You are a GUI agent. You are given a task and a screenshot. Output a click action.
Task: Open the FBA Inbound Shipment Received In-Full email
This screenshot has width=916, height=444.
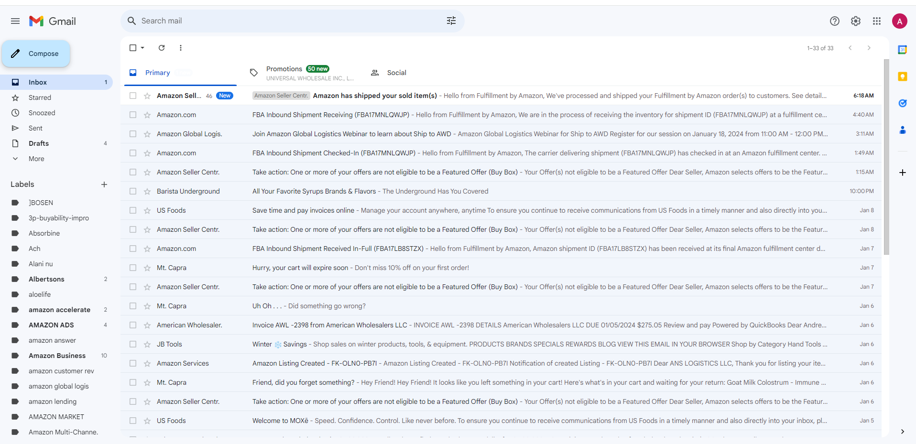click(x=501, y=249)
